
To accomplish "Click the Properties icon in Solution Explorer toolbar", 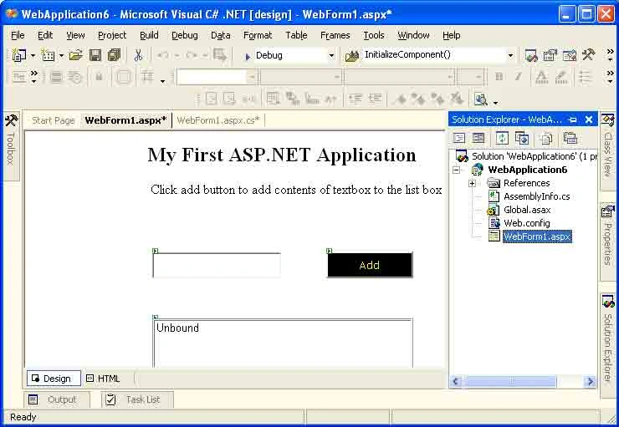I will point(570,138).
